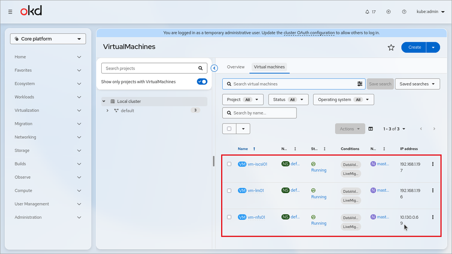
Task: Open the Operating system filter dropdown
Action: (343, 100)
